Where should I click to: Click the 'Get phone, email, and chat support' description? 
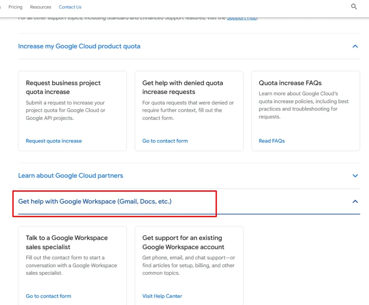pos(188,265)
